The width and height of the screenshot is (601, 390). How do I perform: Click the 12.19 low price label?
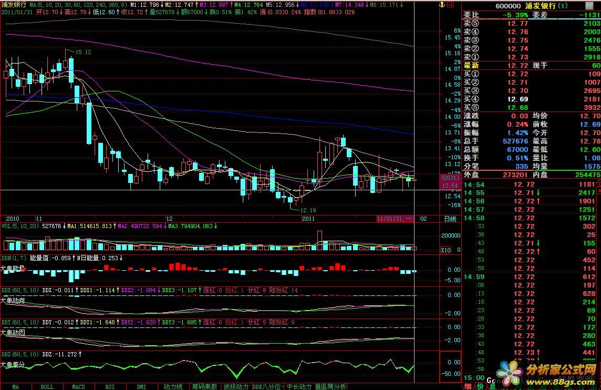[x=308, y=210]
